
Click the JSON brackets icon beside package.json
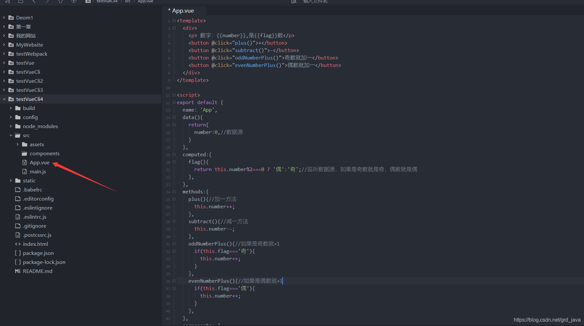tap(18, 253)
